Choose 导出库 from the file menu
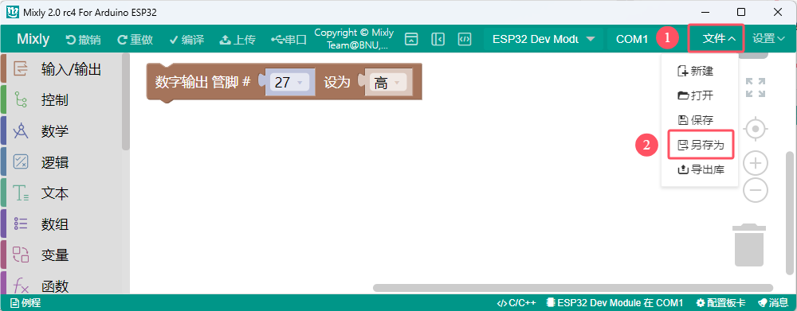This screenshot has width=797, height=311. 701,170
